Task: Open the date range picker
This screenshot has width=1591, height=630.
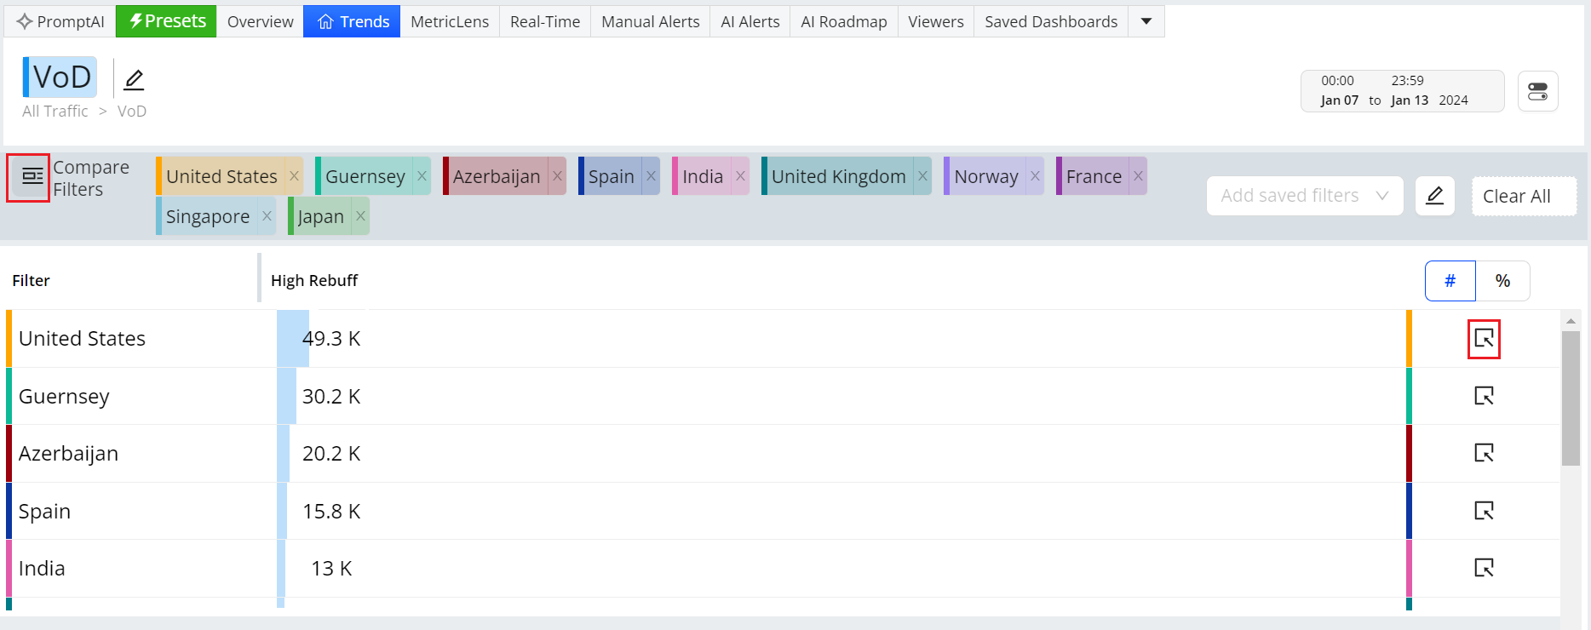Action: [1401, 91]
